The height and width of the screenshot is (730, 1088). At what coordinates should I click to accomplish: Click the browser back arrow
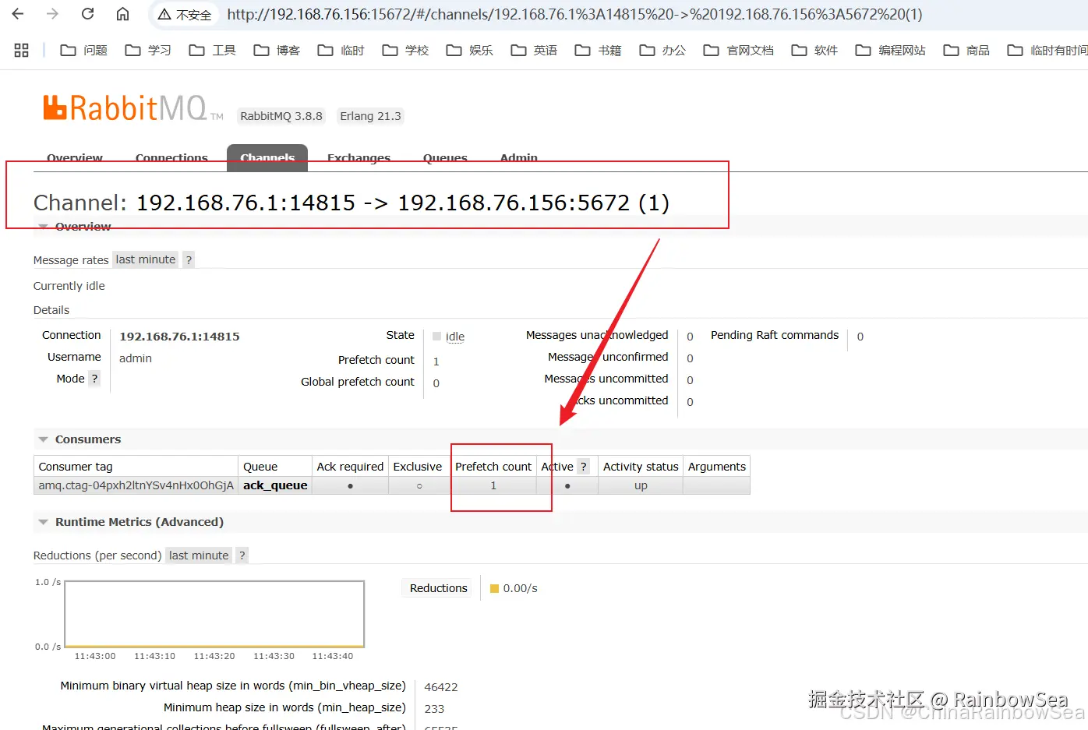18,14
